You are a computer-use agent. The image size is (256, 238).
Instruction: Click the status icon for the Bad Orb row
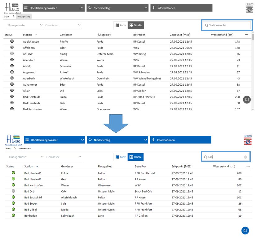(13, 191)
